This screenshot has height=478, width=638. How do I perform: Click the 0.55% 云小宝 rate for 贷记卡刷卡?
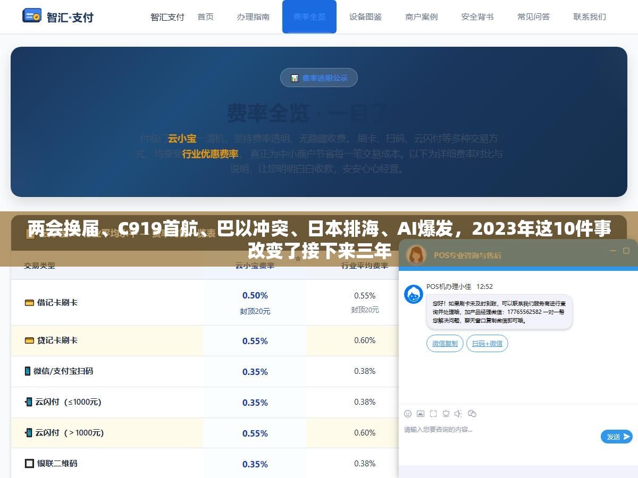[x=255, y=341]
